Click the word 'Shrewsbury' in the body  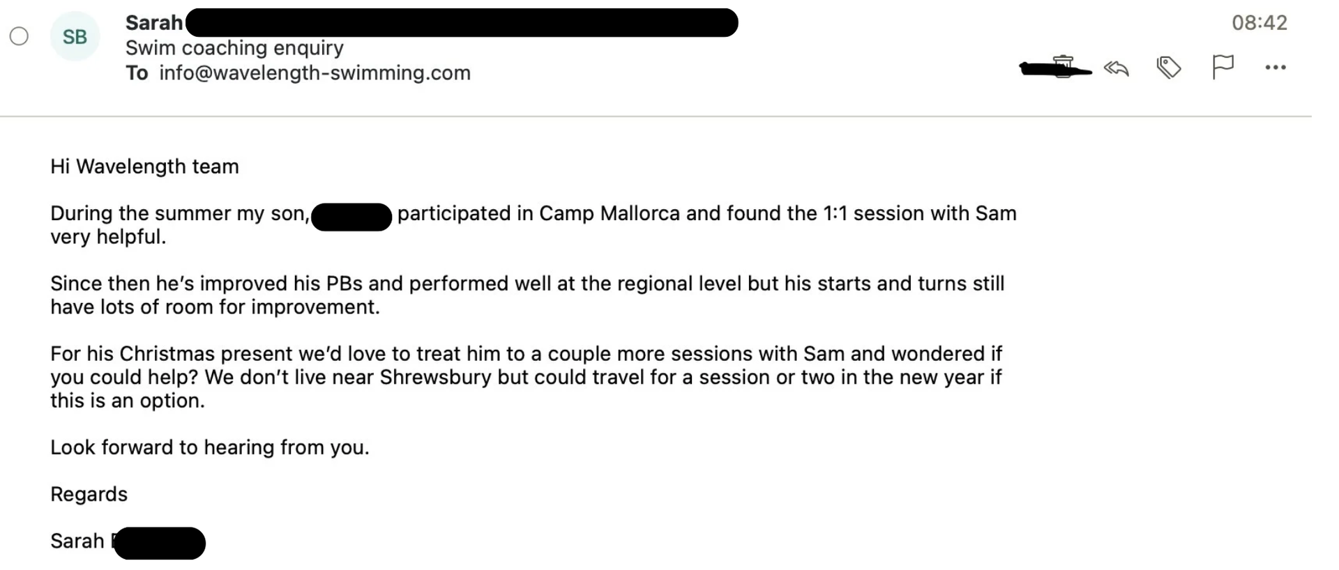(x=435, y=377)
